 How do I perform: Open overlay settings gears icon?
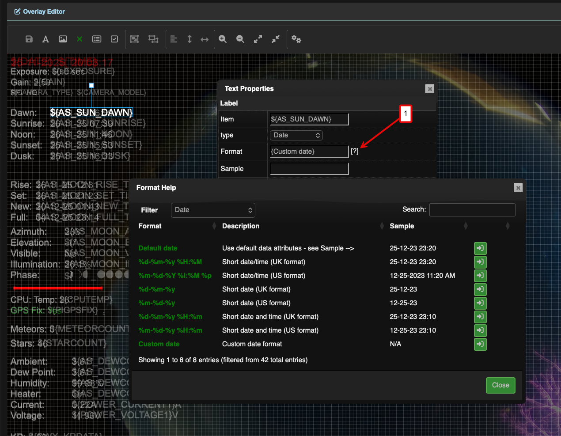click(296, 39)
